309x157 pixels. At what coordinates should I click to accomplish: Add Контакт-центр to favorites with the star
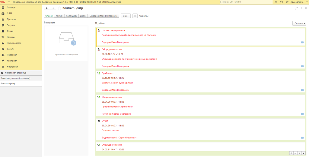click(59, 8)
